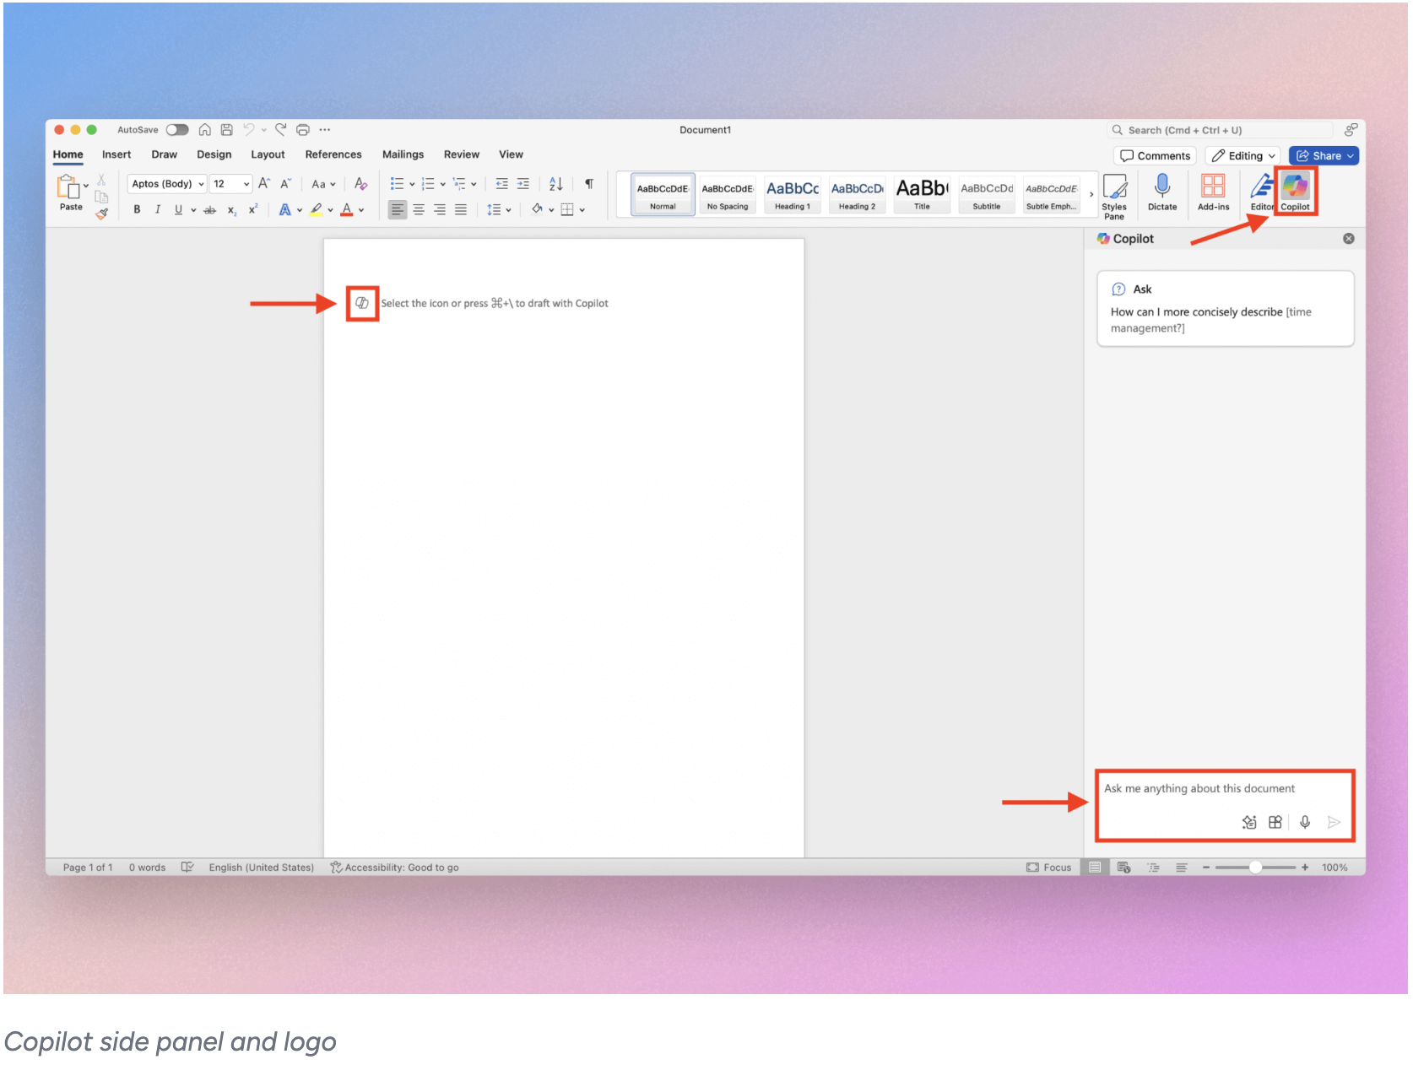
Task: Select the Copilot icon in the document
Action: point(361,303)
